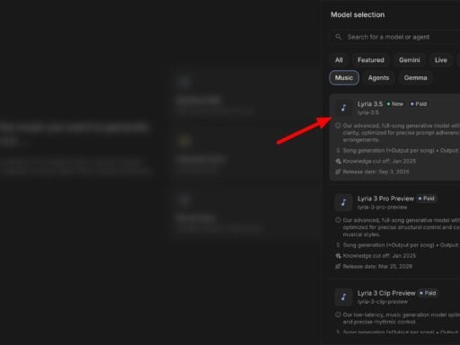Select the Music filter chip
The image size is (460, 345).
(x=344, y=78)
